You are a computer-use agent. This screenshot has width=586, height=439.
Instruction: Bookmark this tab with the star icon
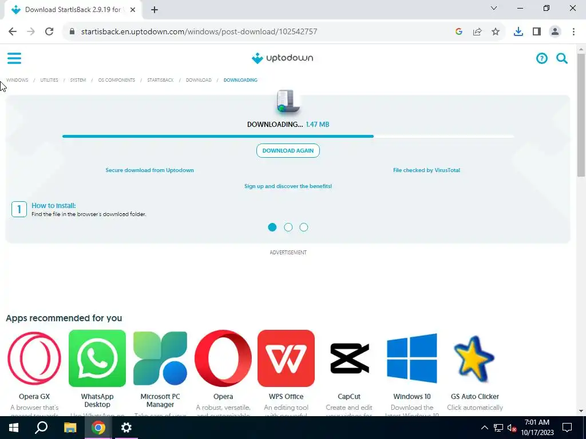click(x=496, y=31)
